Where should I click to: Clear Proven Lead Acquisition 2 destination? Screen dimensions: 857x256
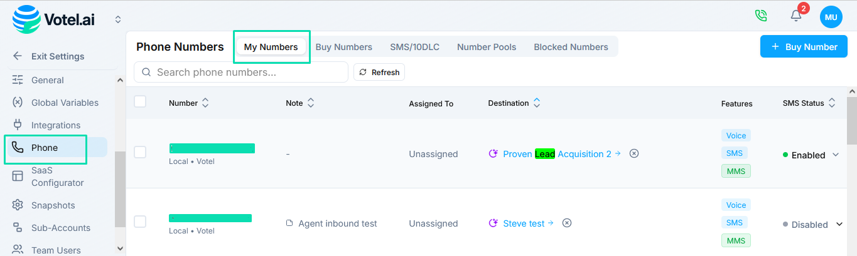[x=634, y=153]
